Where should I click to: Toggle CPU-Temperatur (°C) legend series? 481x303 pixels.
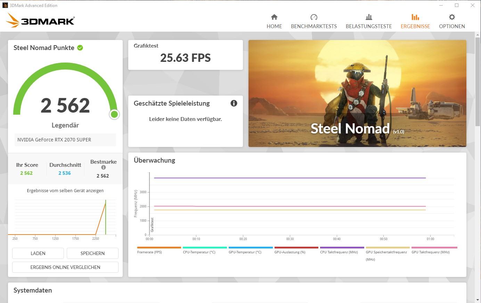coord(205,250)
